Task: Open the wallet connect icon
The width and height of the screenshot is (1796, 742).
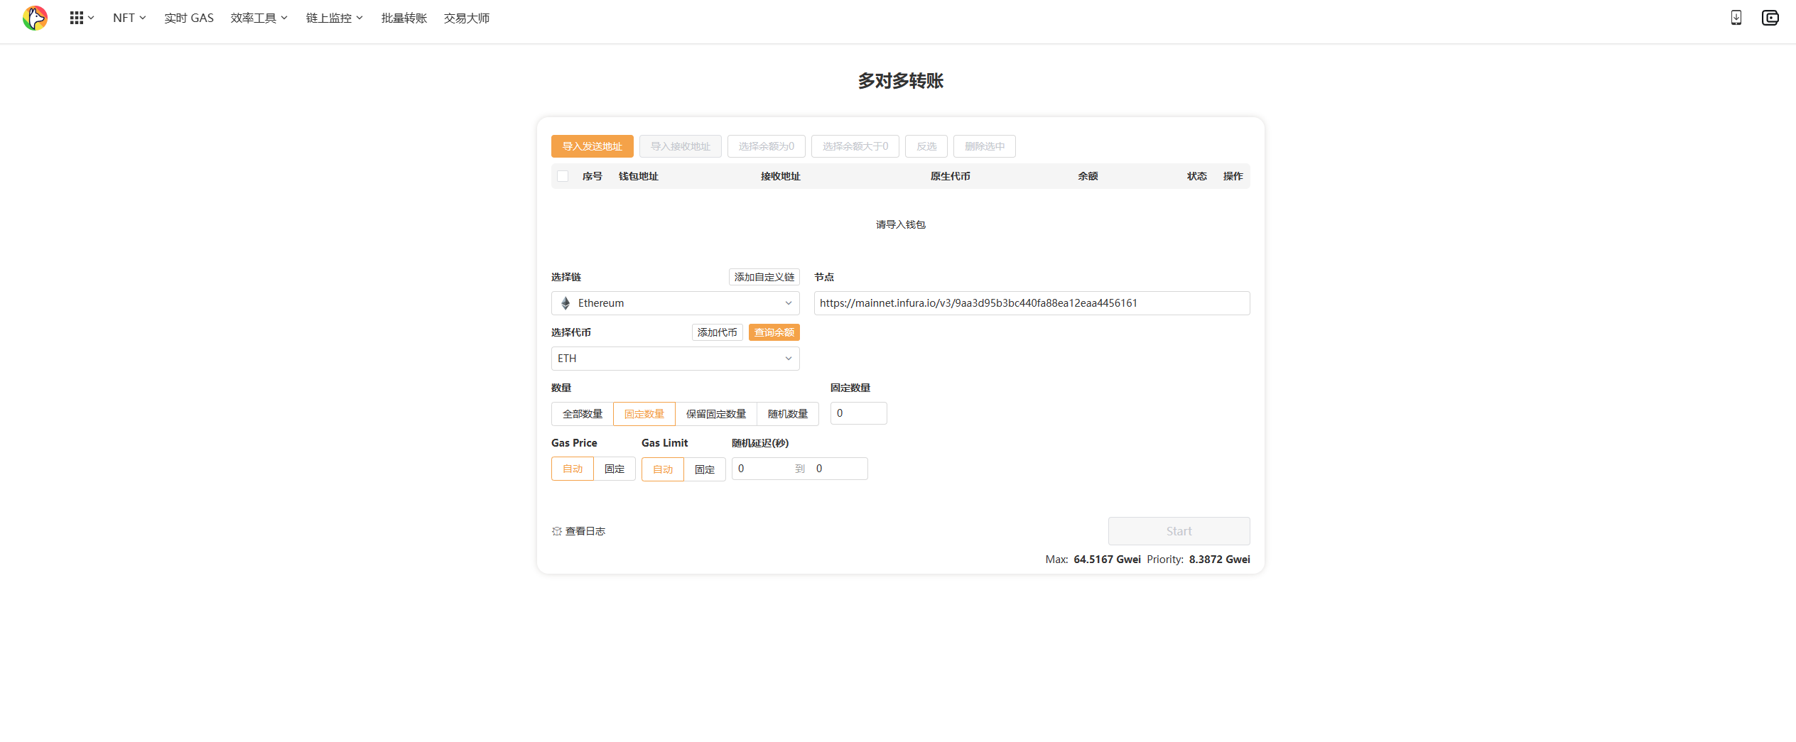Action: coord(1770,18)
